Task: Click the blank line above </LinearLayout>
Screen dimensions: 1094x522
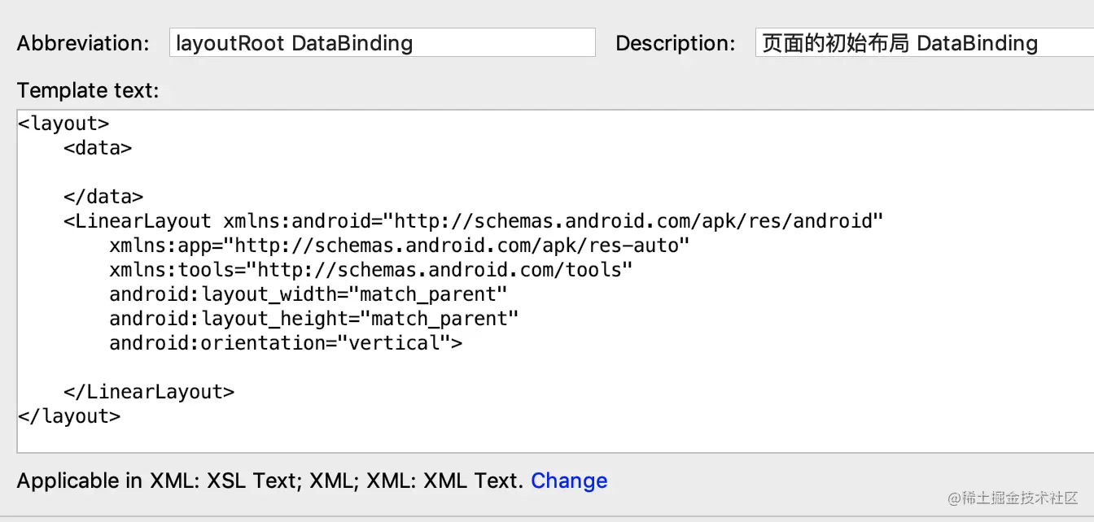Action: click(244, 368)
